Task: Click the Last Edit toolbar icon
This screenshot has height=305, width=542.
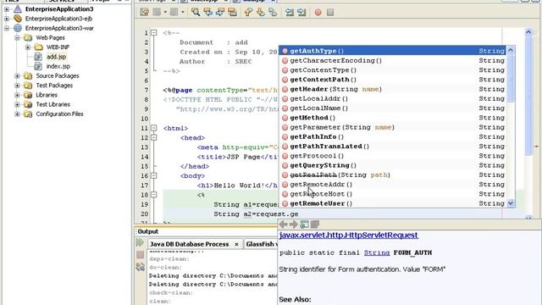Action: 144,12
